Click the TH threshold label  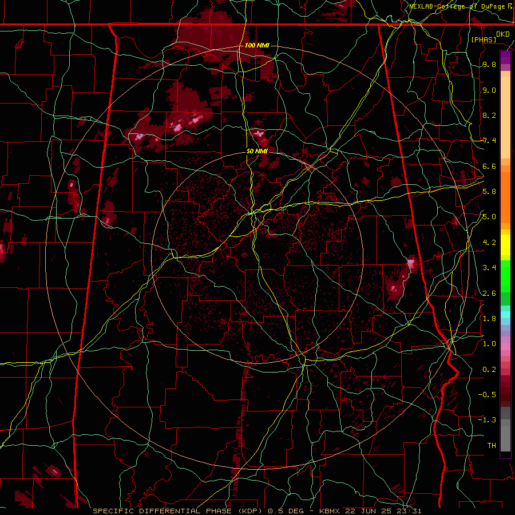(492, 446)
